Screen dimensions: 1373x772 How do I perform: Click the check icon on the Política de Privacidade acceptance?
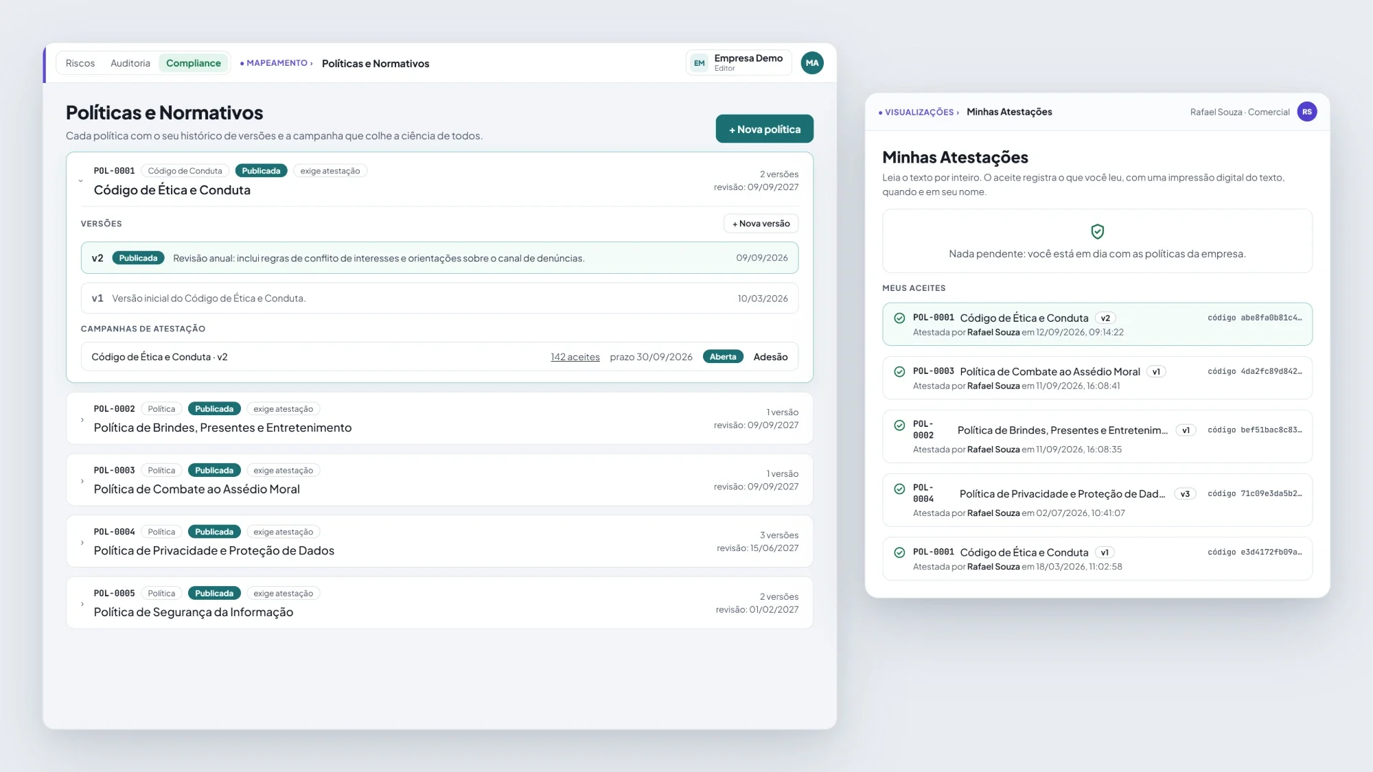899,489
